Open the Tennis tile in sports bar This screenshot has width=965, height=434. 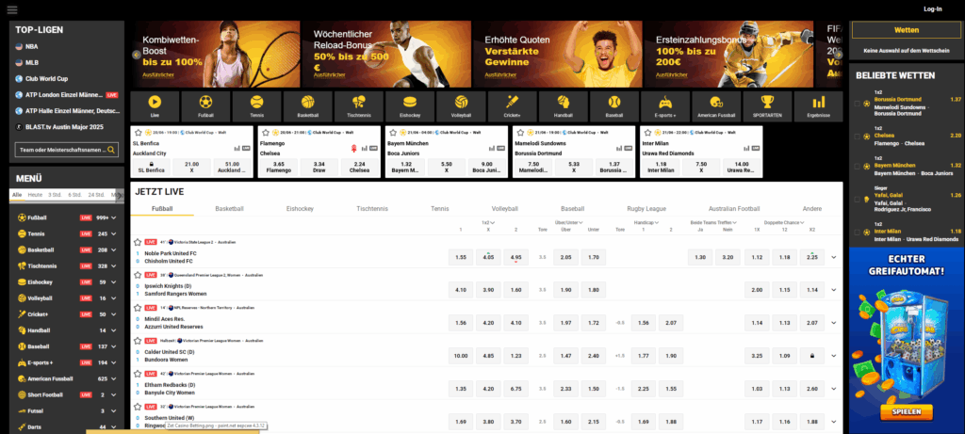point(256,106)
